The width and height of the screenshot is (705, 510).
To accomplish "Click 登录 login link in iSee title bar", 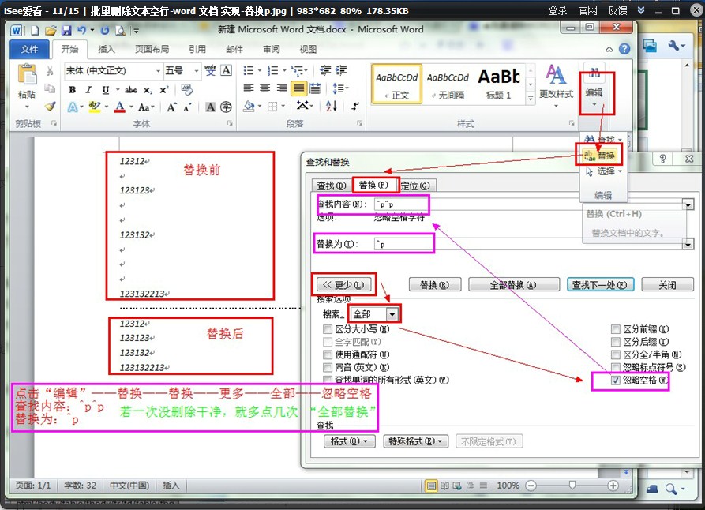I will pyautogui.click(x=557, y=10).
